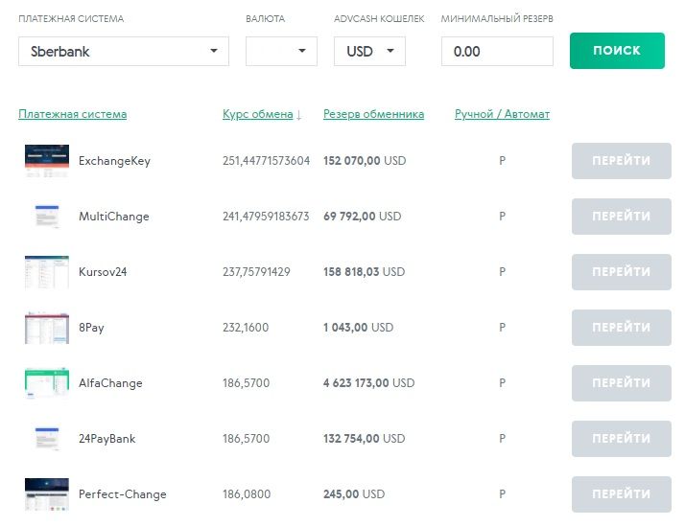Open the 24PayBank thumbnail image
The width and height of the screenshot is (685, 527).
46,439
